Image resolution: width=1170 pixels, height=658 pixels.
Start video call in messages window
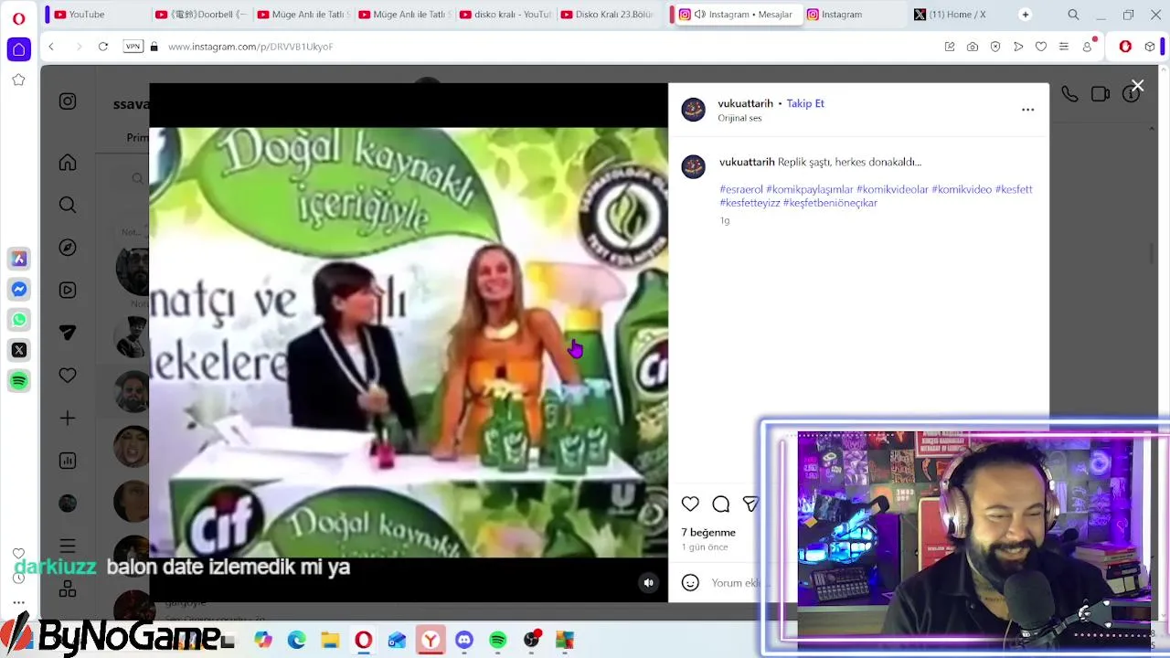coord(1100,93)
